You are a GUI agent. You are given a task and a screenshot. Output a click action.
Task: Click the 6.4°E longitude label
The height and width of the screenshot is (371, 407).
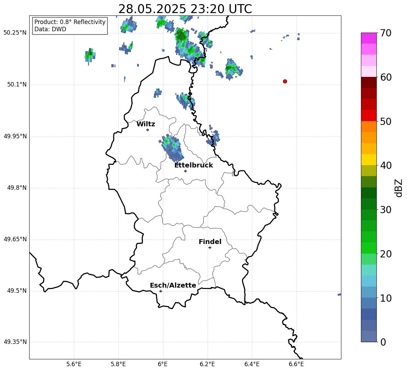tap(252, 364)
